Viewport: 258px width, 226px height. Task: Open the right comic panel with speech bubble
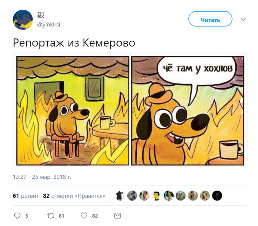point(188,111)
